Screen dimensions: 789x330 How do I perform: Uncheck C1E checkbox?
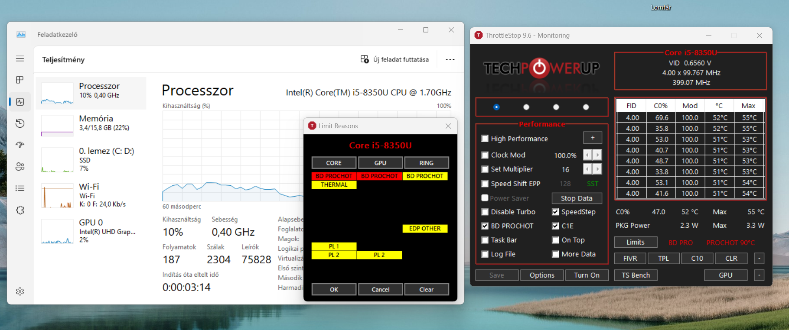555,226
